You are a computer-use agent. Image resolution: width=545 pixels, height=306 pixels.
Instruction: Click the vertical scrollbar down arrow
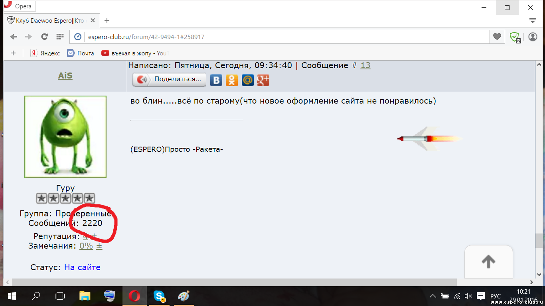539,274
